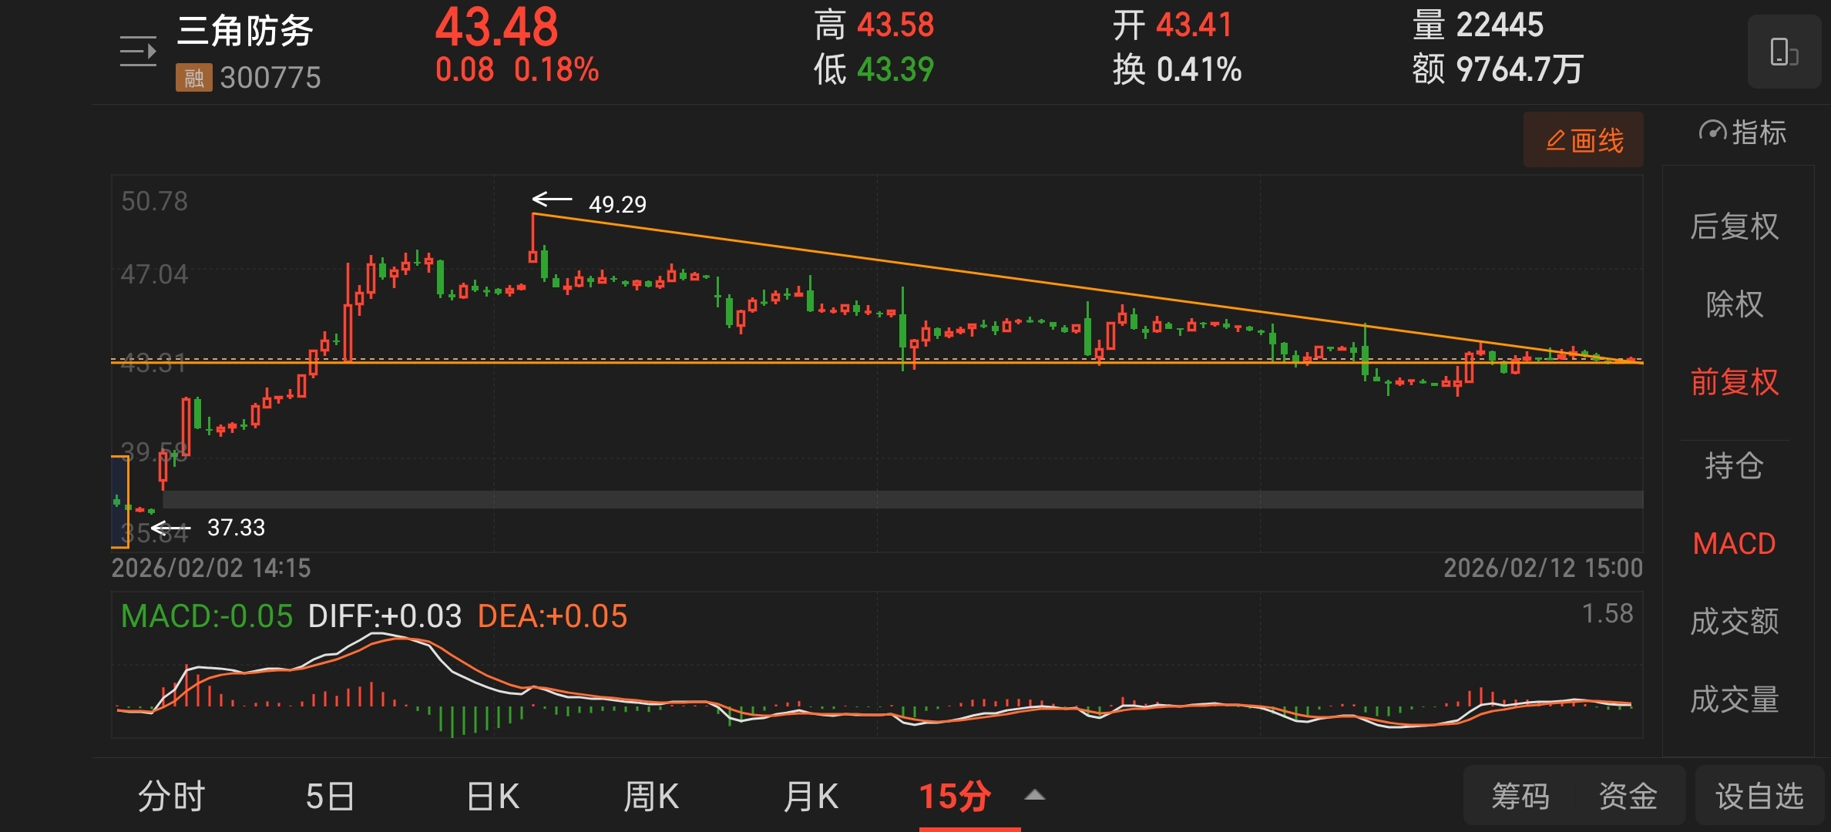Expand minute period options arrow beside 15分
Viewport: 1831px width, 832px height.
[x=1035, y=795]
